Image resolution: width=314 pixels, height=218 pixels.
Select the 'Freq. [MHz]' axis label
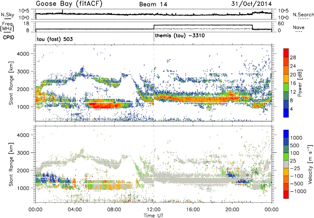(7, 26)
